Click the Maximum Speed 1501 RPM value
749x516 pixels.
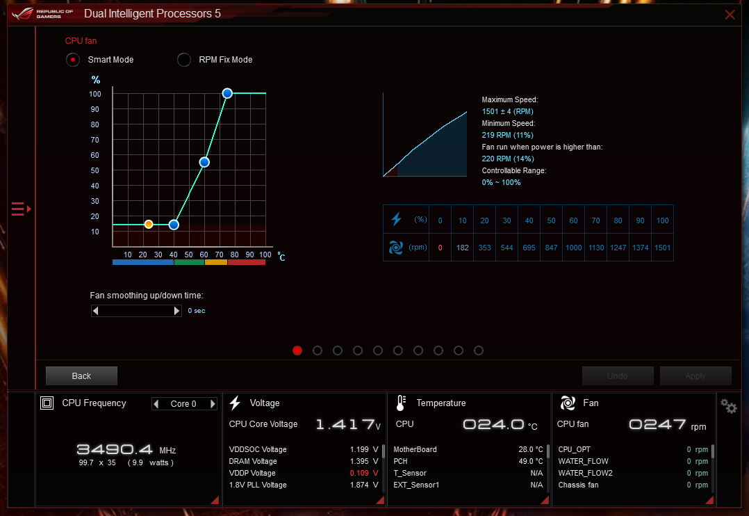coord(507,111)
